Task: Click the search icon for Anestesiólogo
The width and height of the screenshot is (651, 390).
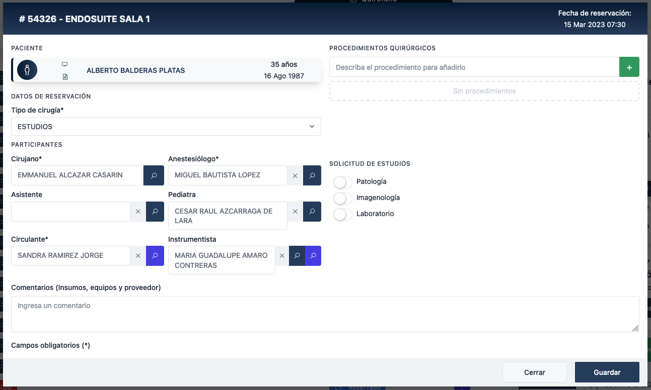Action: pos(312,175)
